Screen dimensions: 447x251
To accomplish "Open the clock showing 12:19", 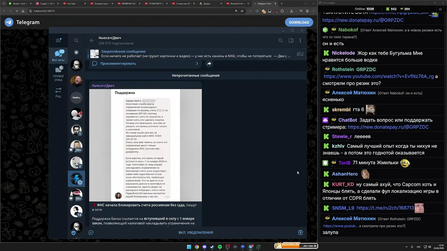I will (x=439, y=247).
